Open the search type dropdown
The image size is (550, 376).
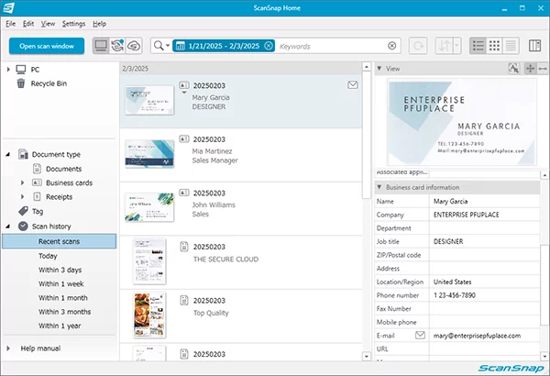[161, 45]
